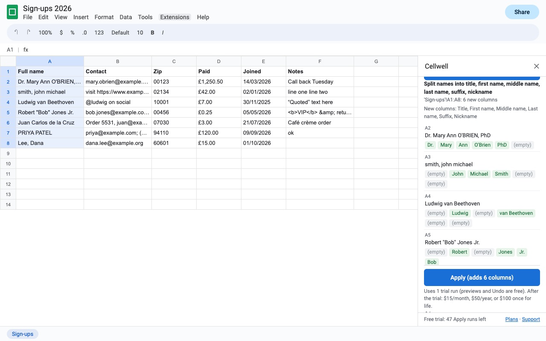Open the Plans link
This screenshot has width=546, height=341.
pyautogui.click(x=512, y=319)
